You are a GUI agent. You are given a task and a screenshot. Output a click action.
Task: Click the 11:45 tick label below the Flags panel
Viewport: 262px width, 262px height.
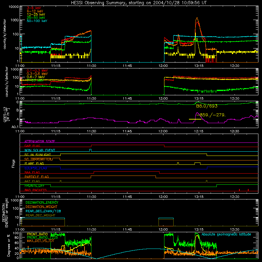[x=127, y=197]
